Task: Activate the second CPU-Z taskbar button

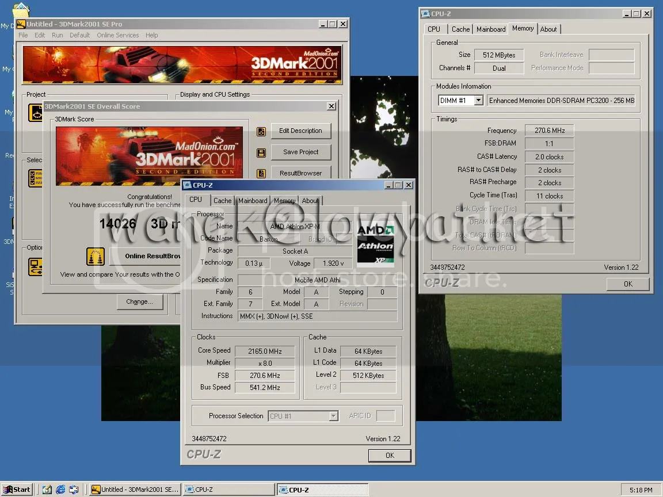Action: [x=323, y=490]
